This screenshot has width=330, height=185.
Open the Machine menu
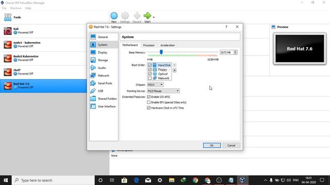pos(16,8)
